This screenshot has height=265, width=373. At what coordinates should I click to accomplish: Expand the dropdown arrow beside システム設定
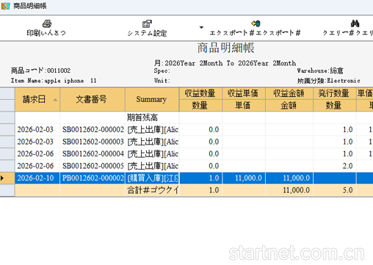click(x=201, y=27)
